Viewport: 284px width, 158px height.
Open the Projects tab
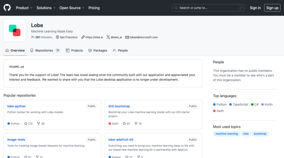[74, 50]
